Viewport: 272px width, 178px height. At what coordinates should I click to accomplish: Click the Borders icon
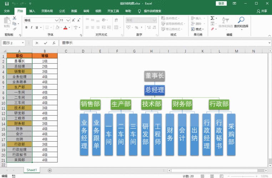47,27
